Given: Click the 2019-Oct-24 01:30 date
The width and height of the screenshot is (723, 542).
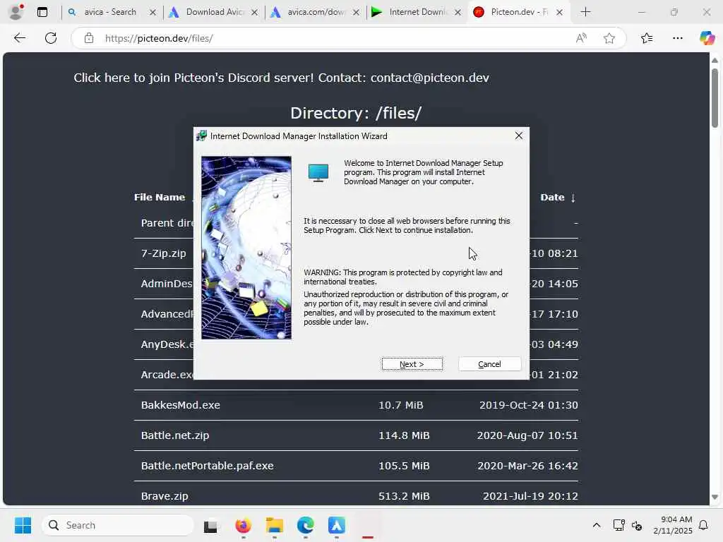Looking at the screenshot, I should click(528, 405).
